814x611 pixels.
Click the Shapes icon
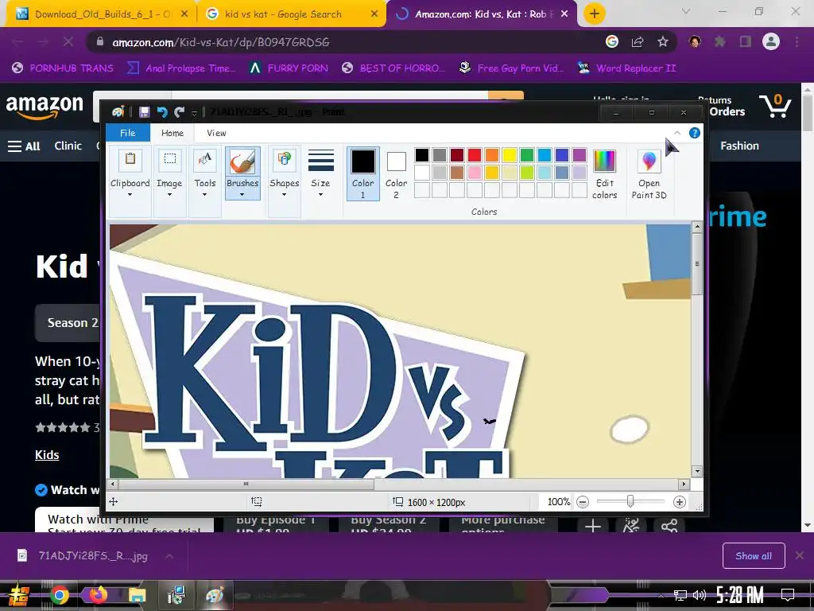coord(284,160)
